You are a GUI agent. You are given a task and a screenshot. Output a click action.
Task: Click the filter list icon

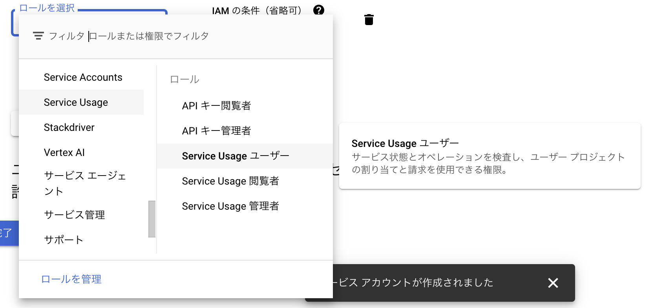point(38,36)
